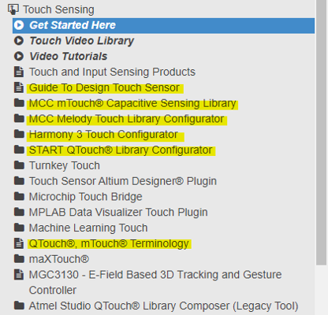Select Touch Sensor Altium Designer Plugin
328x315 pixels.
coord(123,181)
